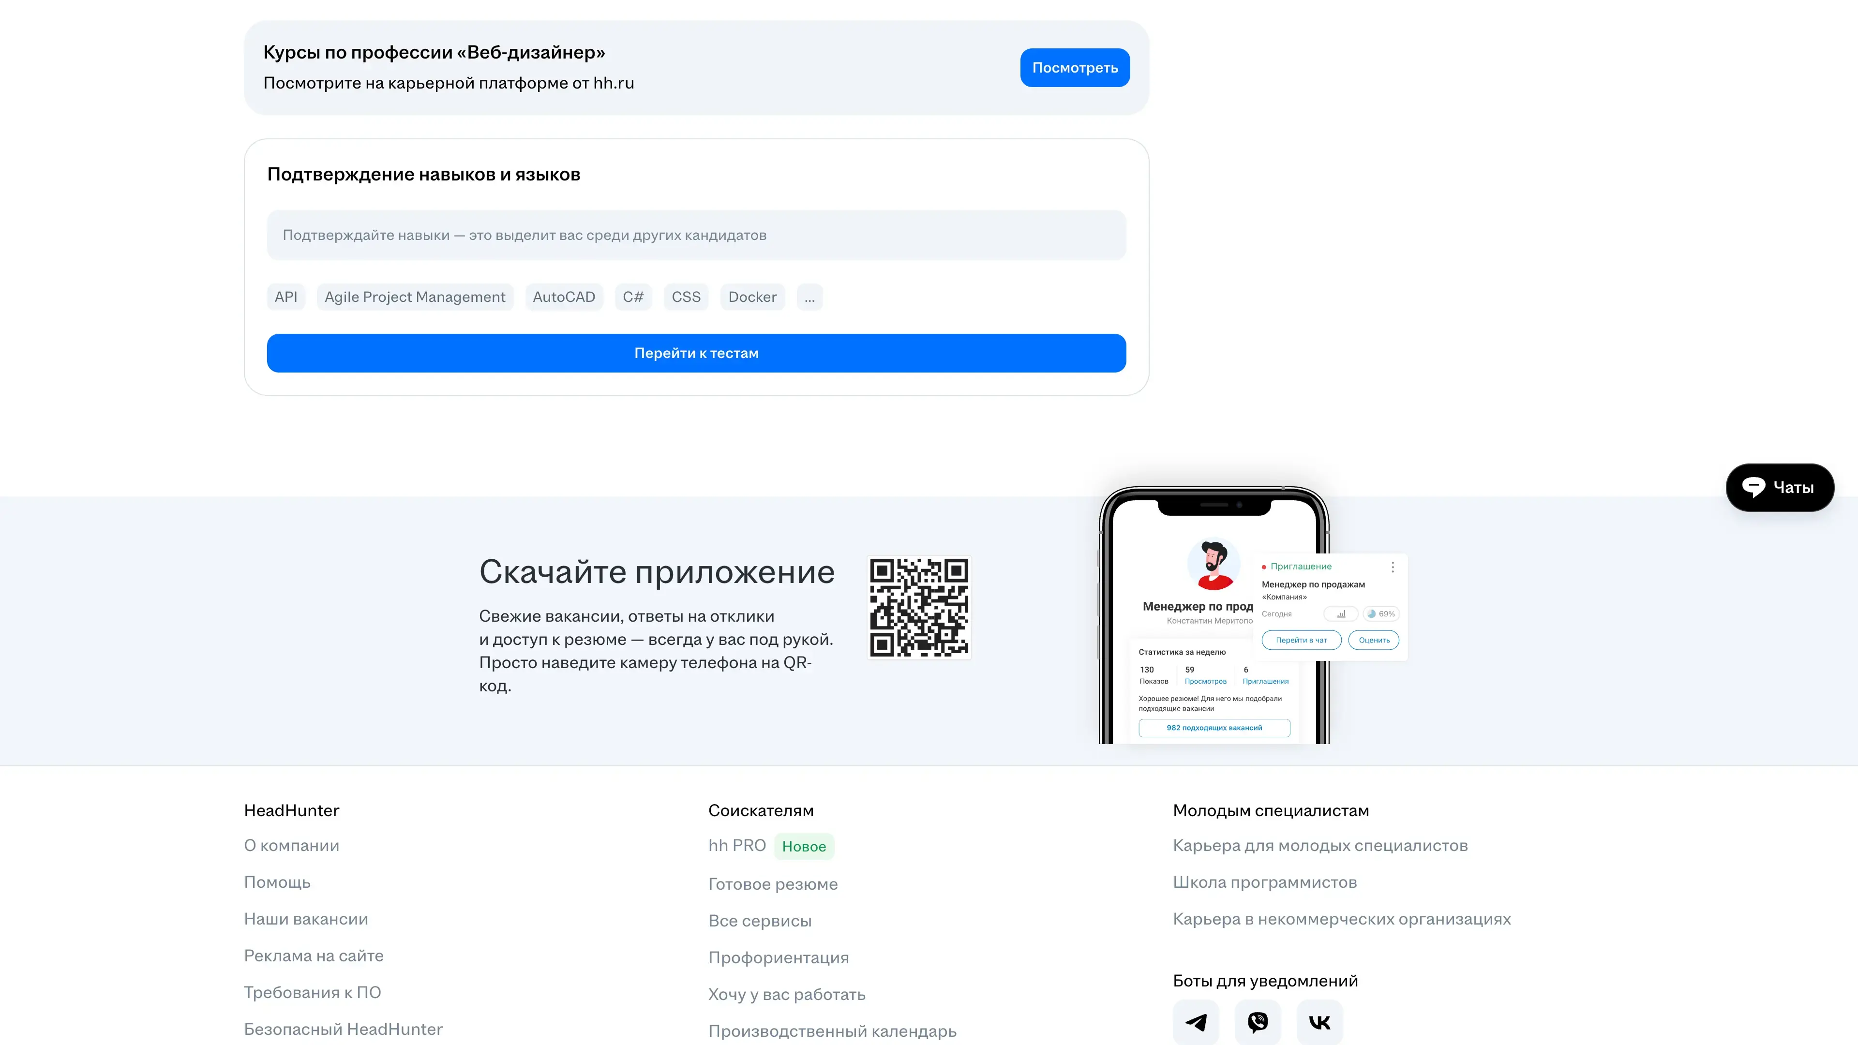Choose the Docker skill tag
Viewport: 1858px width, 1045px height.
tap(752, 297)
